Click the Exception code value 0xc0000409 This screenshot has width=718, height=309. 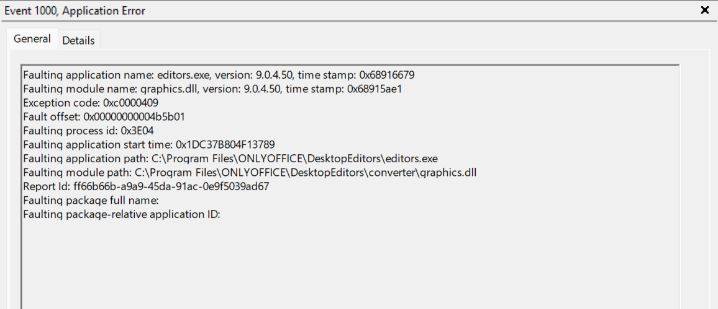[124, 103]
